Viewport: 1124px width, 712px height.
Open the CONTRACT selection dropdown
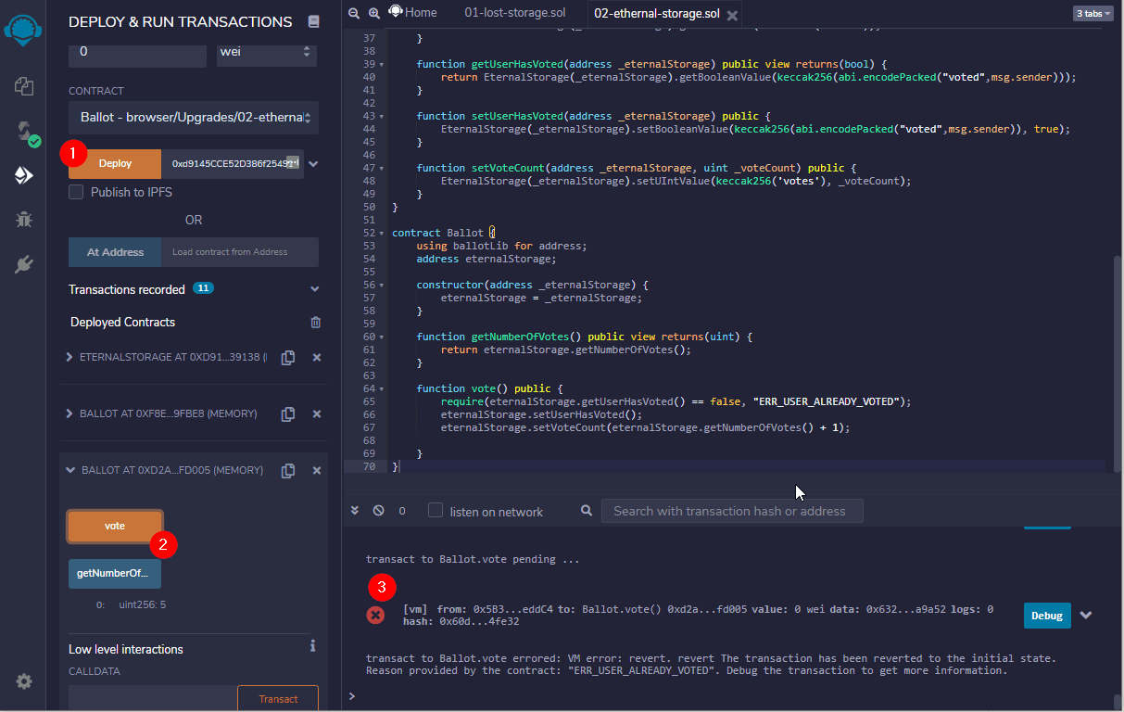click(194, 118)
